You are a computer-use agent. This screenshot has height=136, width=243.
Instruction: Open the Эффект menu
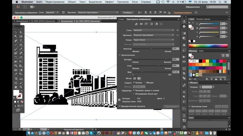[109, 2]
